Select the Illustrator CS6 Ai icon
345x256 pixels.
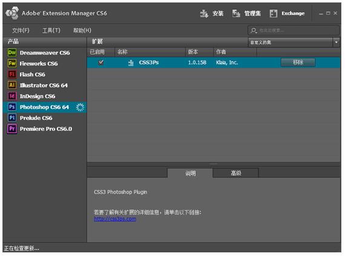pyautogui.click(x=12, y=85)
